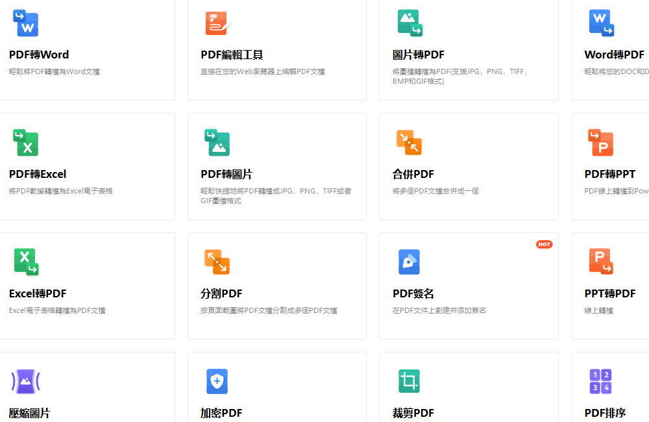Select the 合併PDF orange icon
Screen dimensions: 649x422
point(409,143)
